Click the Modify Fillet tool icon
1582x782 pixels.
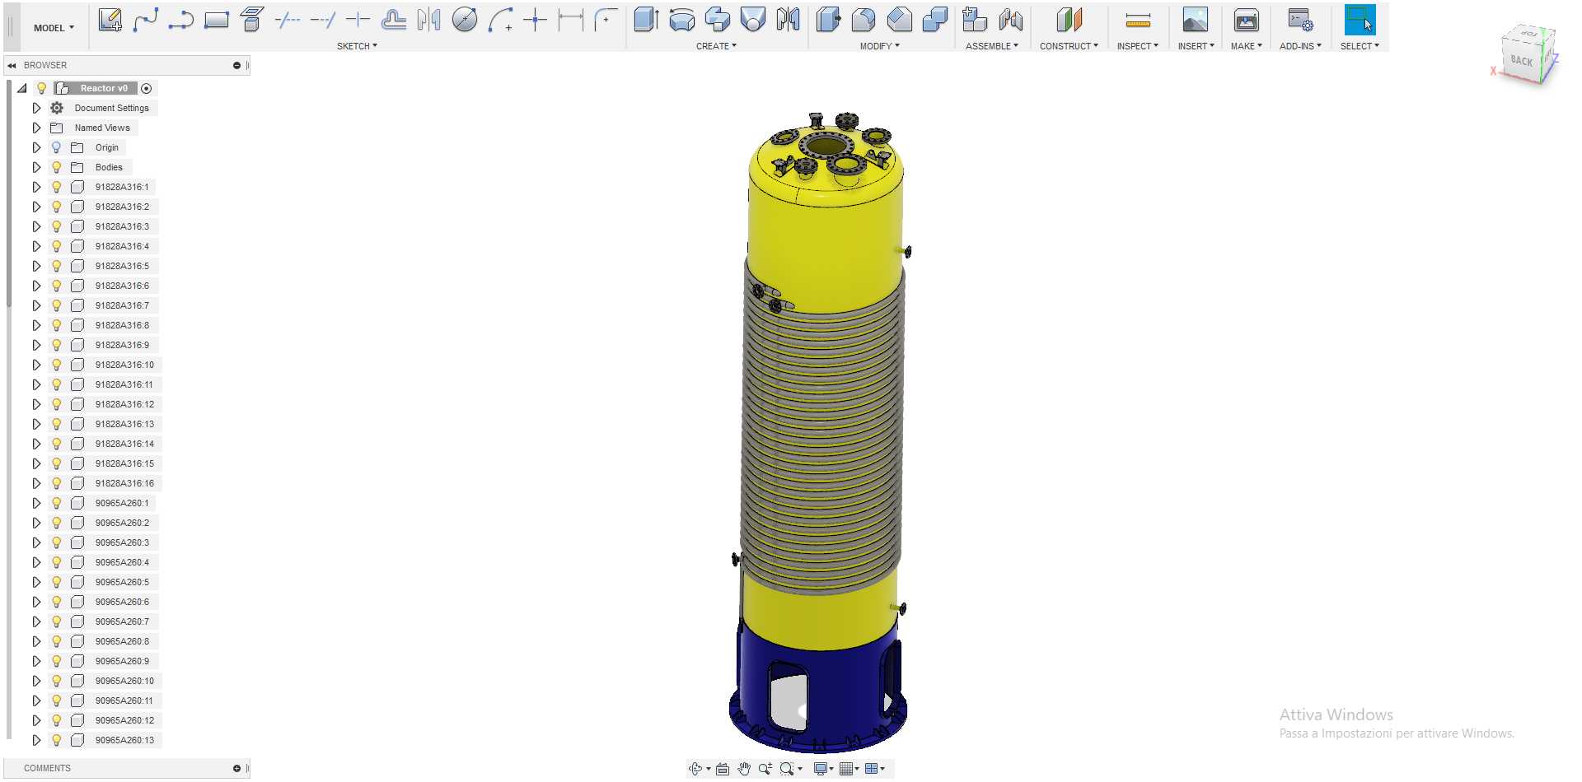(x=864, y=20)
